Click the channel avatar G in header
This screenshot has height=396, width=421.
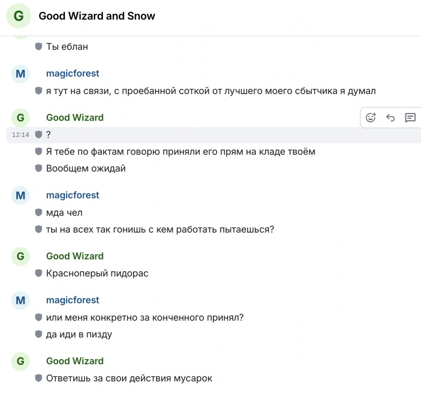[x=19, y=16]
